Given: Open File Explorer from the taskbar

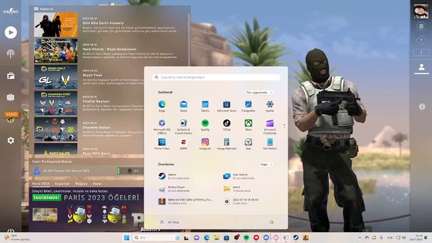Looking at the screenshot, I should [216, 238].
